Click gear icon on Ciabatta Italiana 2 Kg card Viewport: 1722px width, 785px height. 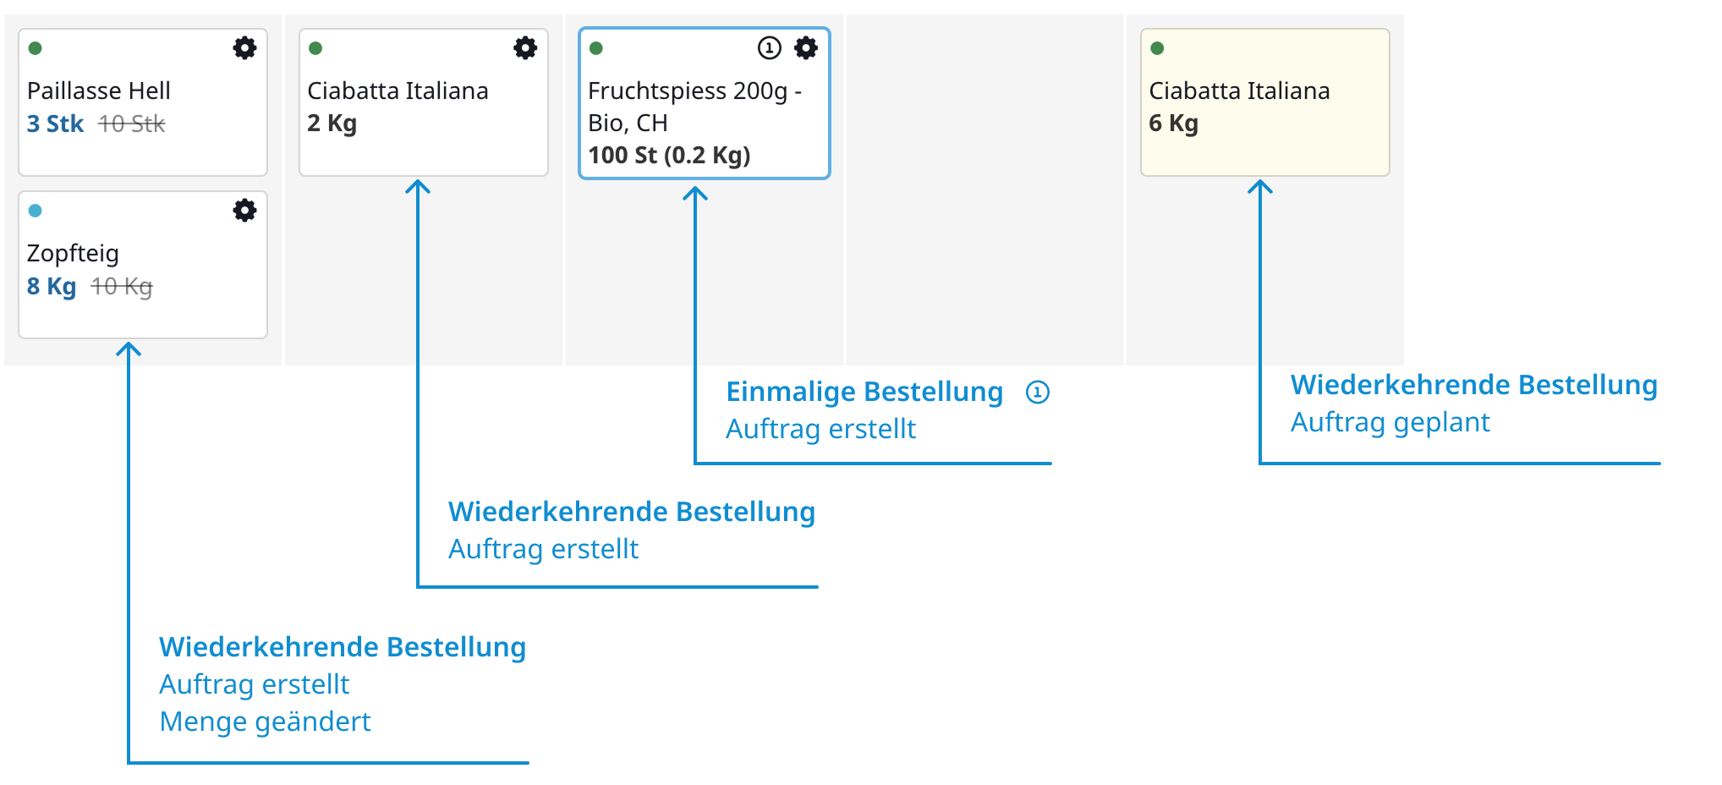pos(525,48)
